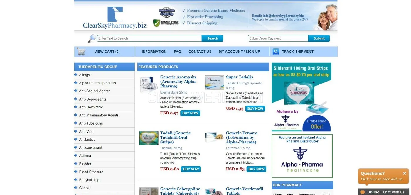Click the Search button
This screenshot has width=411, height=195.
(x=213, y=38)
